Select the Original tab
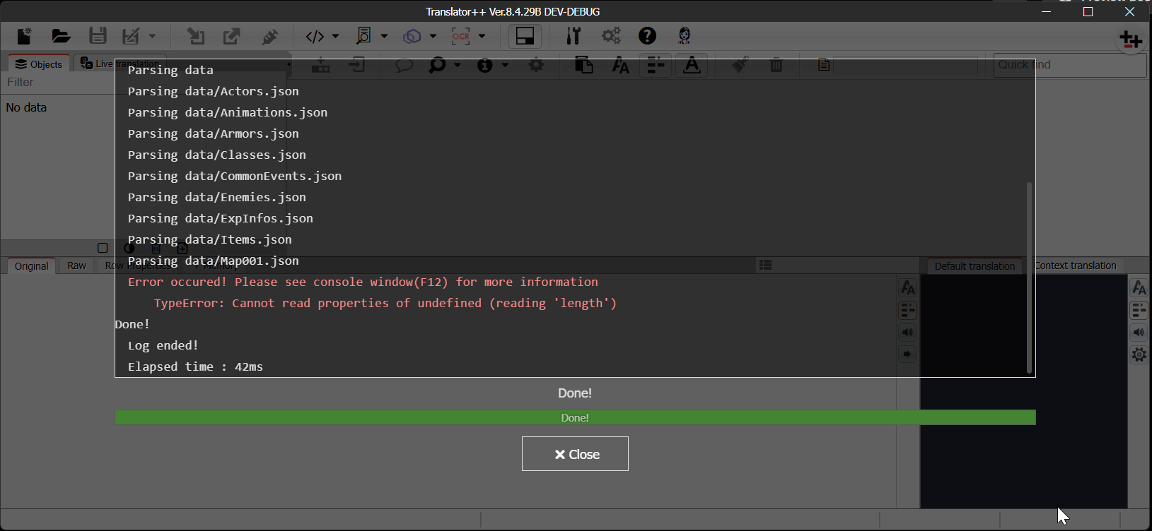The image size is (1152, 531). 32,266
